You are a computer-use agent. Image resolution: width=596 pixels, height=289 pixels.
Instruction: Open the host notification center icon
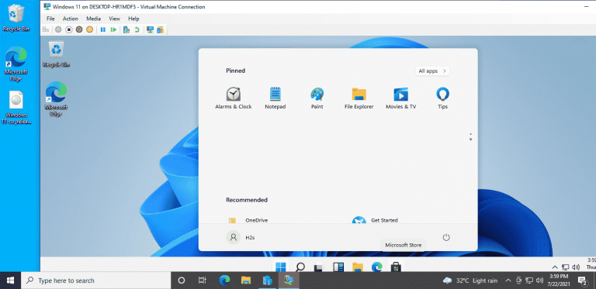click(582, 280)
